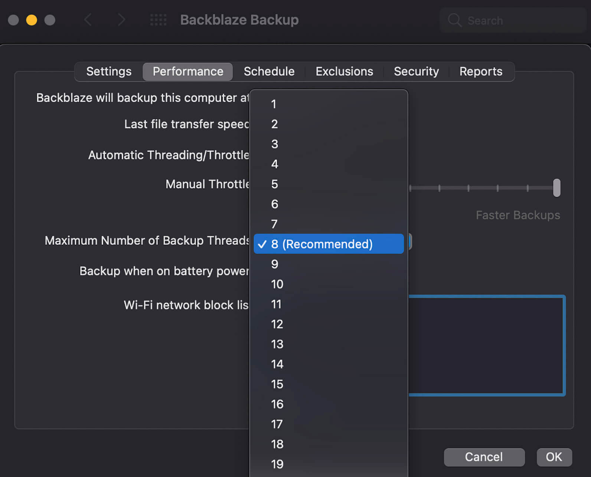591x477 pixels.
Task: Click the yellow minimize window button
Action: [x=32, y=20]
